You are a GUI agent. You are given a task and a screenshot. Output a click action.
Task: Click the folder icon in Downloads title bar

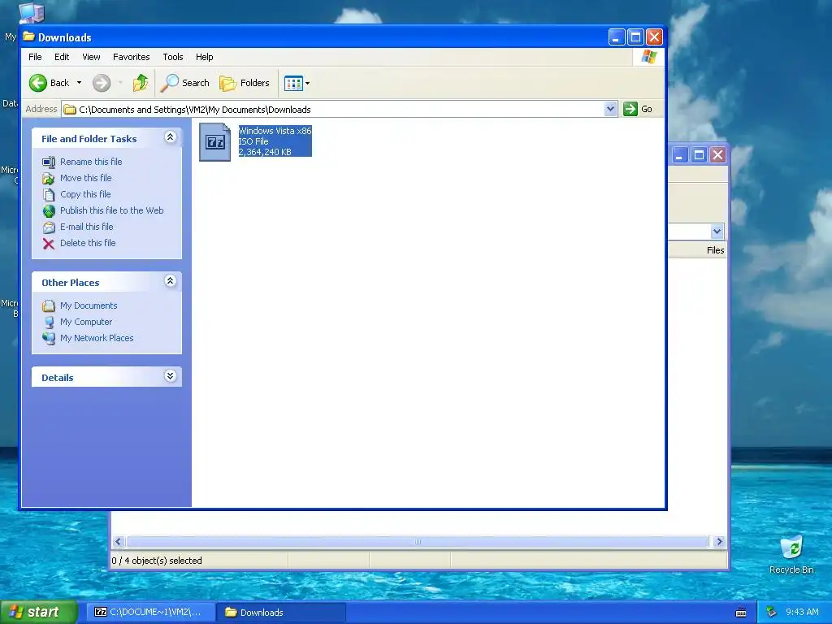28,37
